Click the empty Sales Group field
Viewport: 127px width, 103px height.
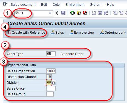[50, 94]
